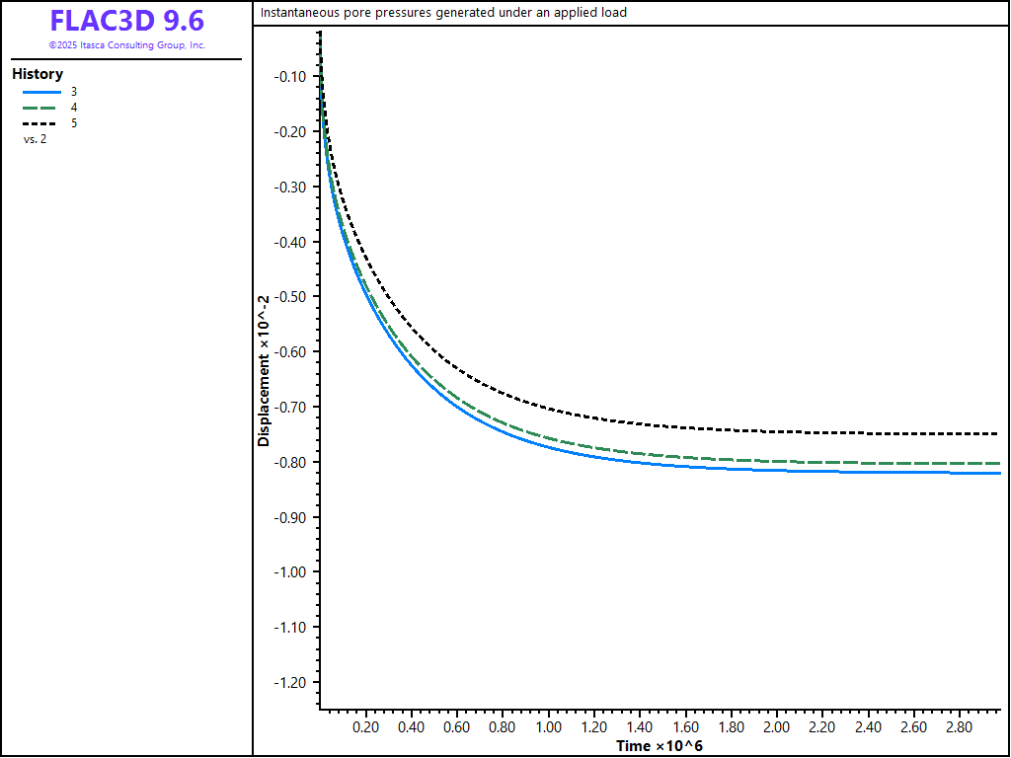This screenshot has width=1011, height=758.
Task: Click the 0.20 tick label on time axis
Action: tap(365, 727)
